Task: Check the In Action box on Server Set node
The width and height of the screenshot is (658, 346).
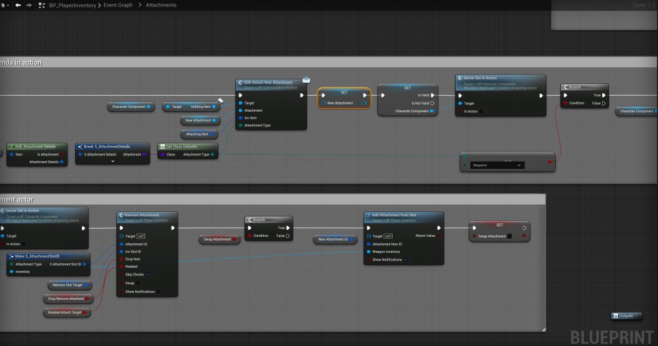Action: tap(481, 111)
